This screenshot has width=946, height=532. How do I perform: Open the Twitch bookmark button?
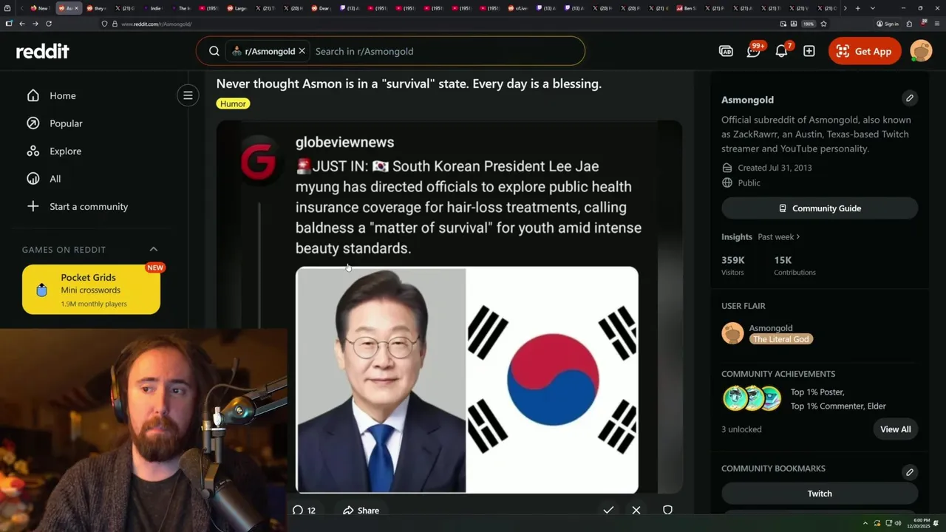point(820,494)
